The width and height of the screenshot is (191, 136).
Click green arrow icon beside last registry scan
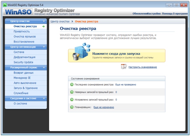72,85
